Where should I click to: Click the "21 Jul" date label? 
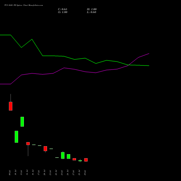click(50, 173)
